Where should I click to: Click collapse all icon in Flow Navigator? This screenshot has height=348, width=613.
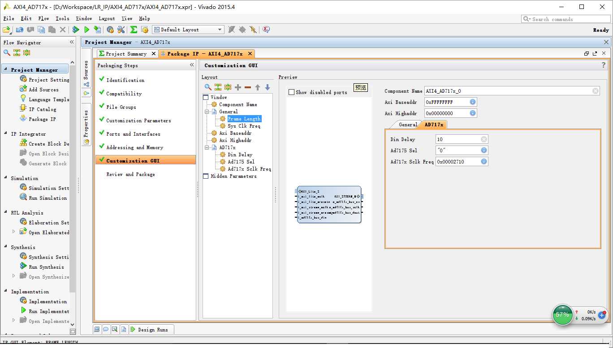coord(17,52)
